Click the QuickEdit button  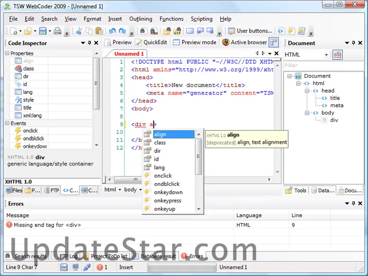pyautogui.click(x=151, y=42)
